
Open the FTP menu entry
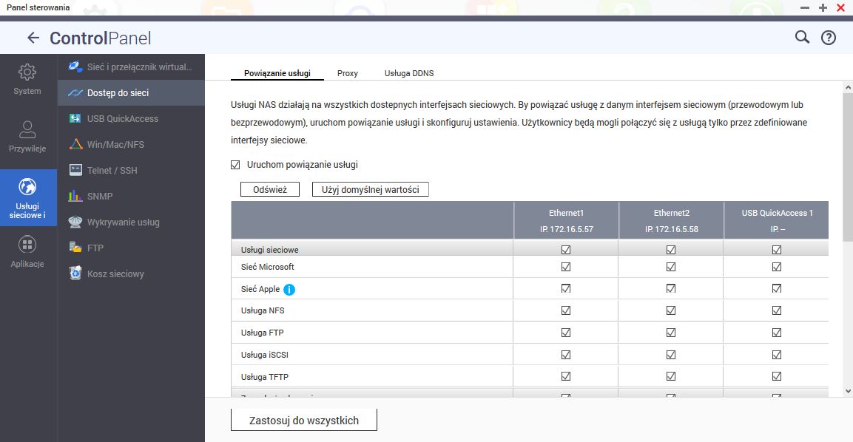point(131,248)
